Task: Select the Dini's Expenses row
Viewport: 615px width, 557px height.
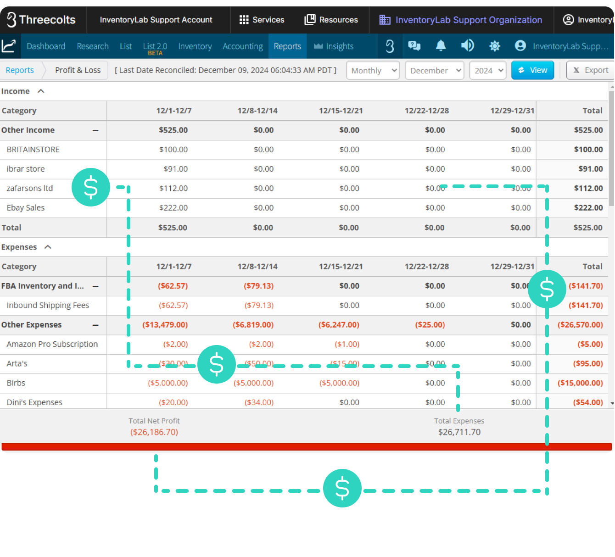Action: pyautogui.click(x=34, y=402)
